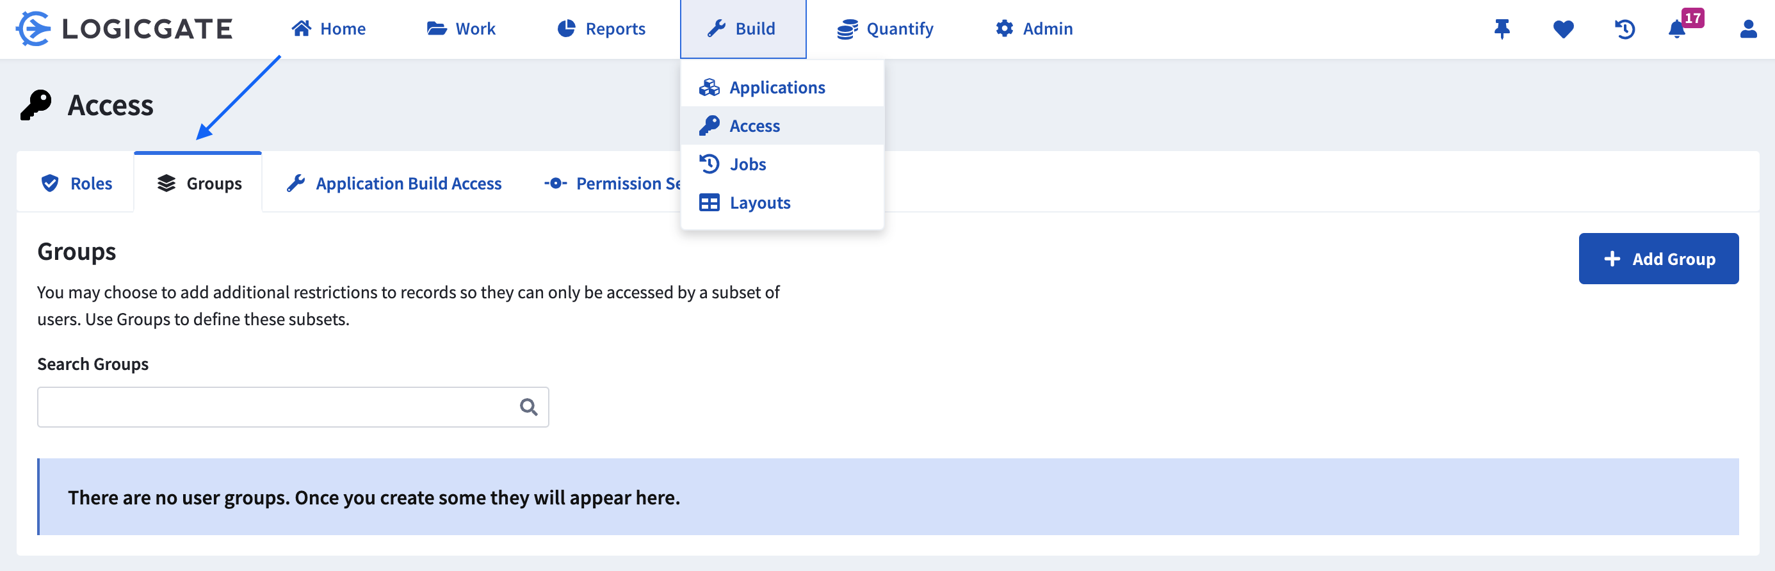The width and height of the screenshot is (1775, 571).
Task: Select Jobs in the Build dropdown
Action: point(782,164)
